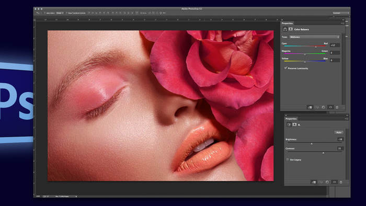Toggle Color Balance layer visibility eye
Image resolution: width=366 pixels, height=206 pixels.
(x=330, y=107)
